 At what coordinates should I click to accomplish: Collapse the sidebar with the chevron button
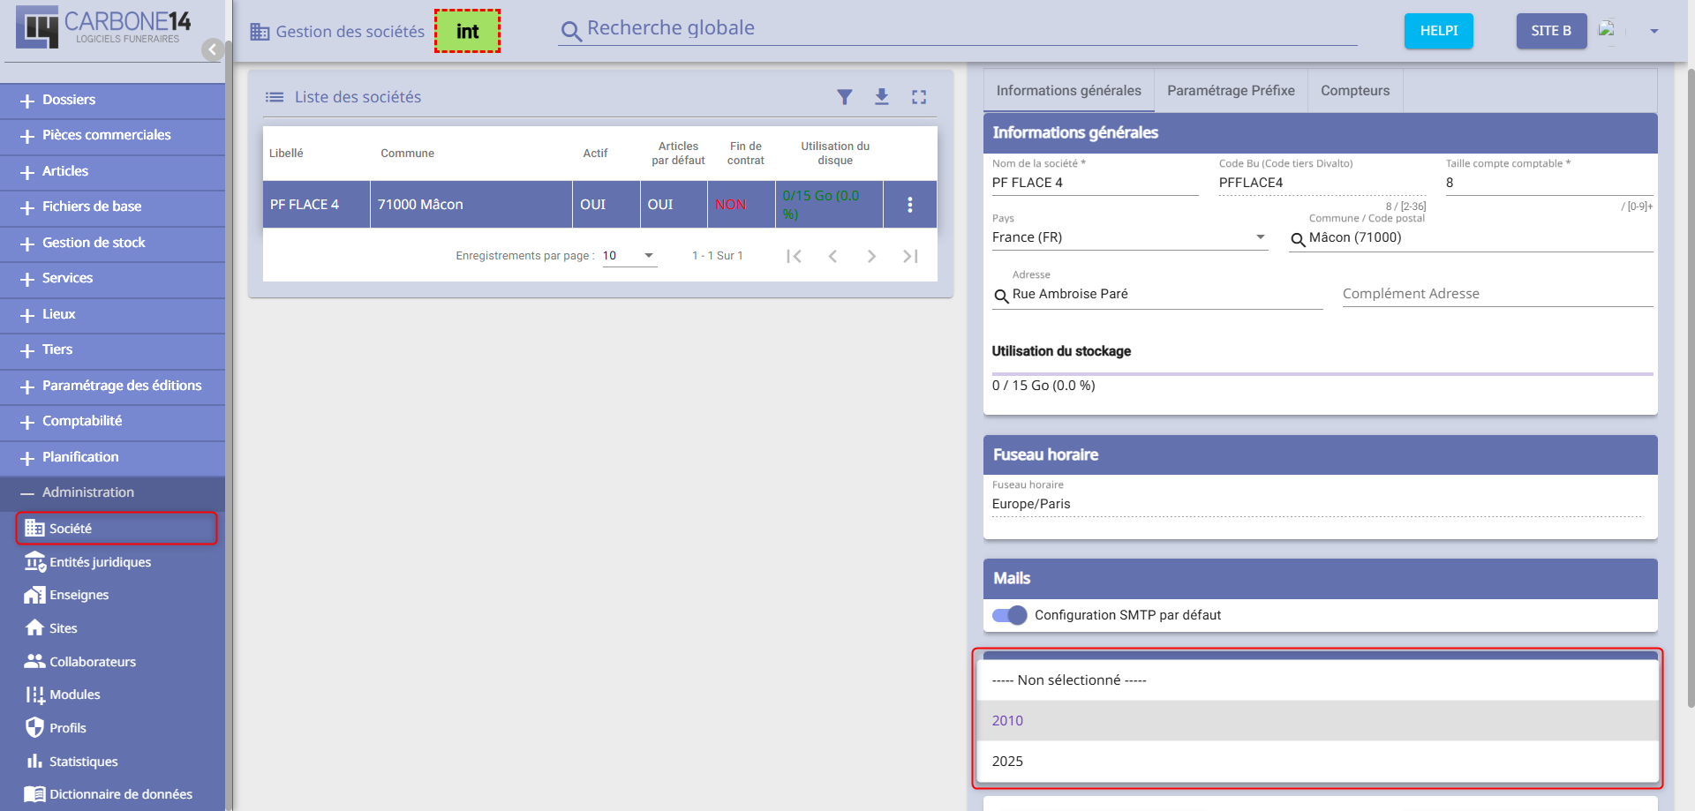click(212, 49)
